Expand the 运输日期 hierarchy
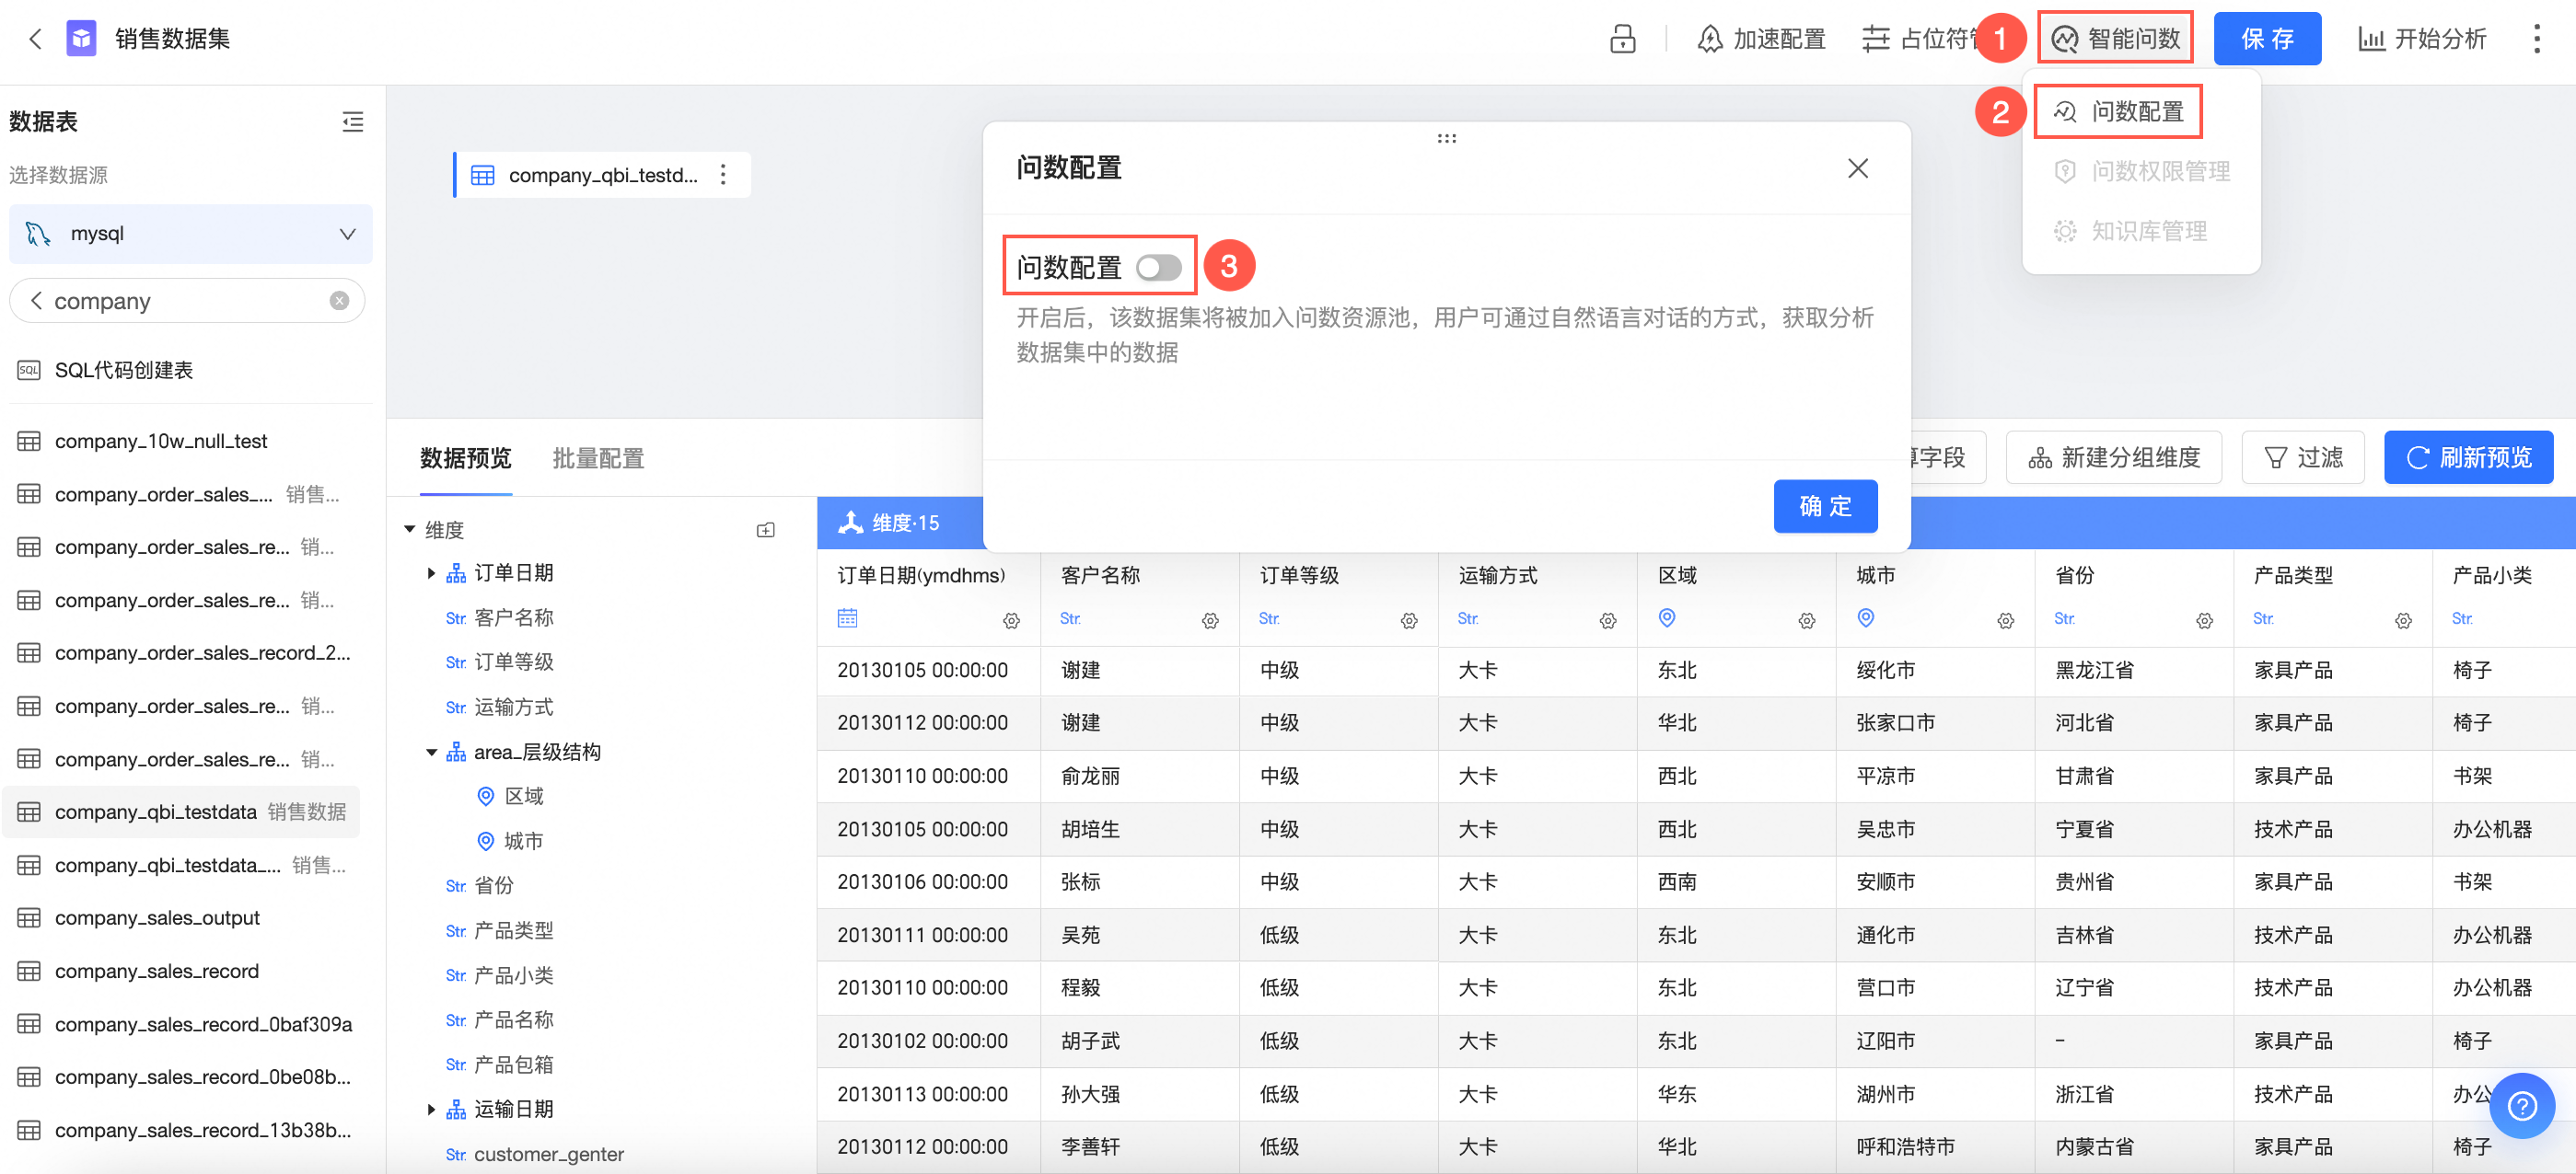The image size is (2576, 1174). click(431, 1110)
